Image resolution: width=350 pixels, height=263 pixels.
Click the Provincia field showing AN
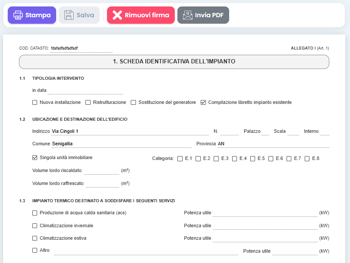(274, 144)
